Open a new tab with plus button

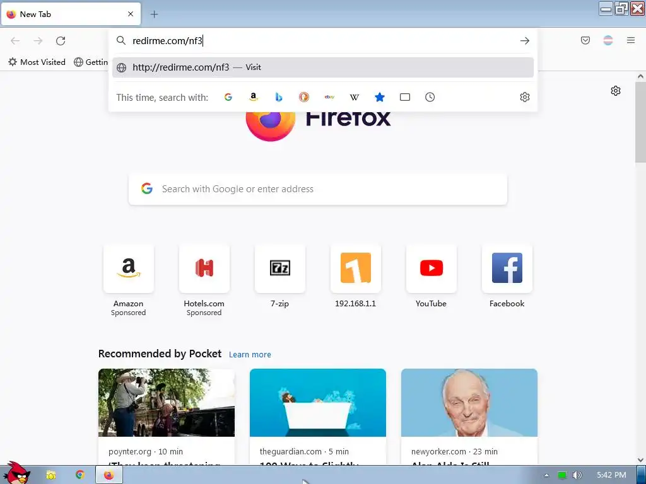coord(154,14)
